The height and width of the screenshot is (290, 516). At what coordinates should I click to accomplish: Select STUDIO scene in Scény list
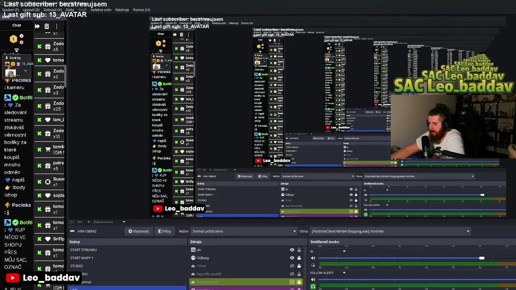tap(127, 266)
